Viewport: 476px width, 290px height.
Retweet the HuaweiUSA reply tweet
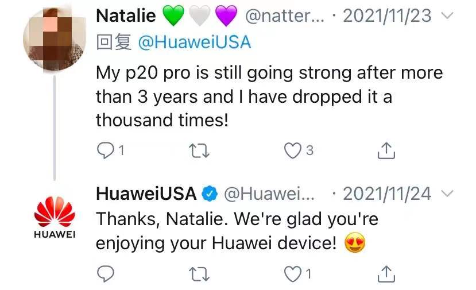tap(199, 274)
